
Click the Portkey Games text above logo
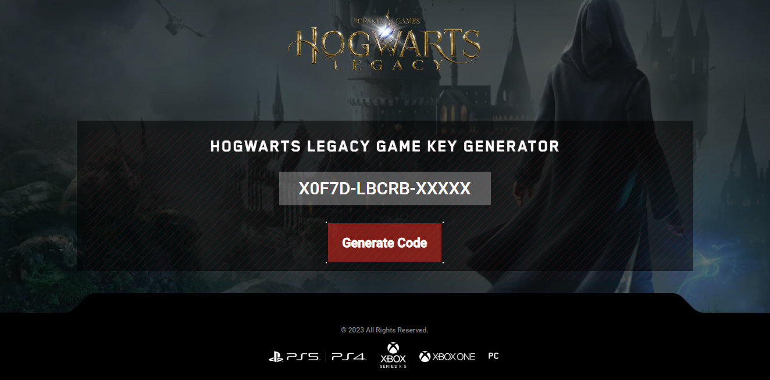point(384,21)
